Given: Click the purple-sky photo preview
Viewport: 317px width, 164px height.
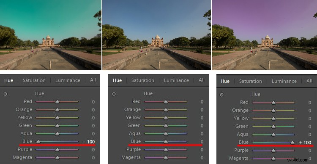Looking at the screenshot, I should pyautogui.click(x=265, y=35).
